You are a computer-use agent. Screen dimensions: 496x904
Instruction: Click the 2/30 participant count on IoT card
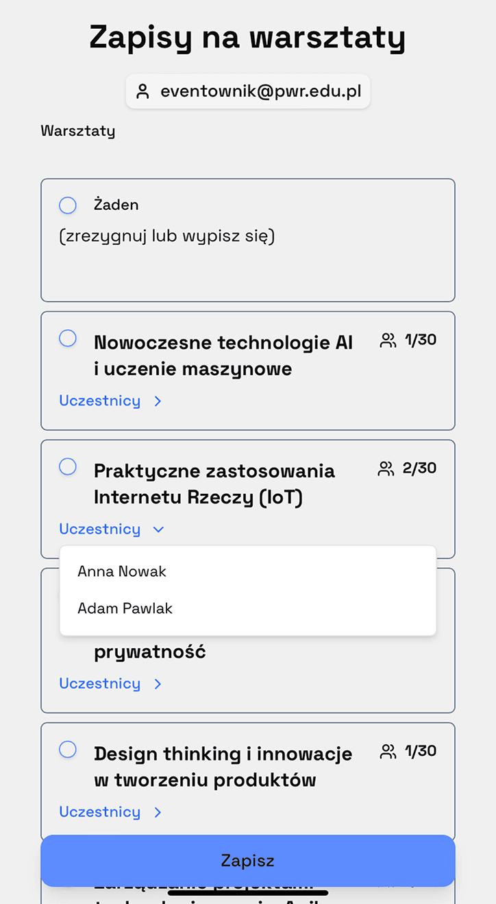[x=419, y=468]
